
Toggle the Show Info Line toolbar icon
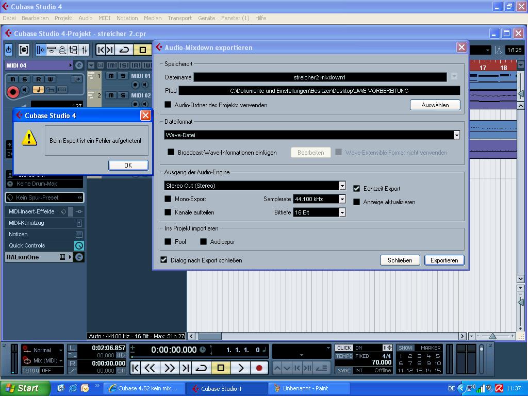pos(52,50)
